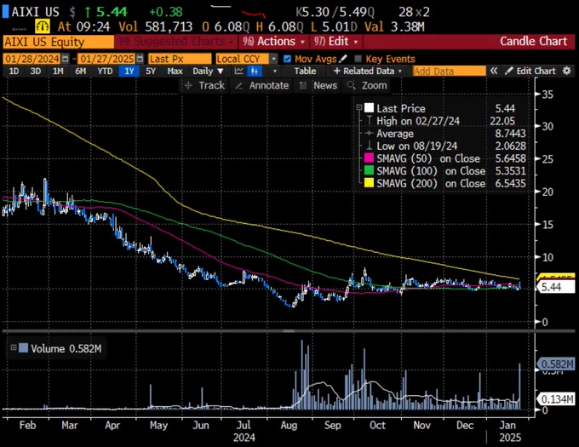The width and height of the screenshot is (579, 447).
Task: Switch to line chart type icon
Action: click(239, 71)
